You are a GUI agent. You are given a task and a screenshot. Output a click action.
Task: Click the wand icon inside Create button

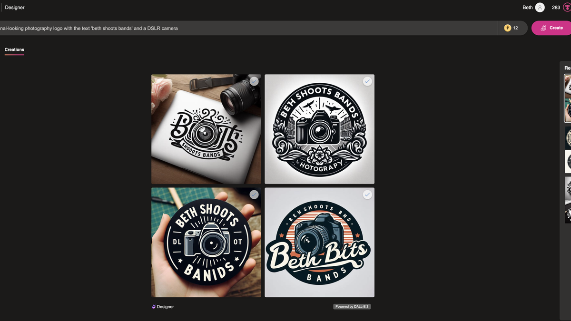click(543, 28)
